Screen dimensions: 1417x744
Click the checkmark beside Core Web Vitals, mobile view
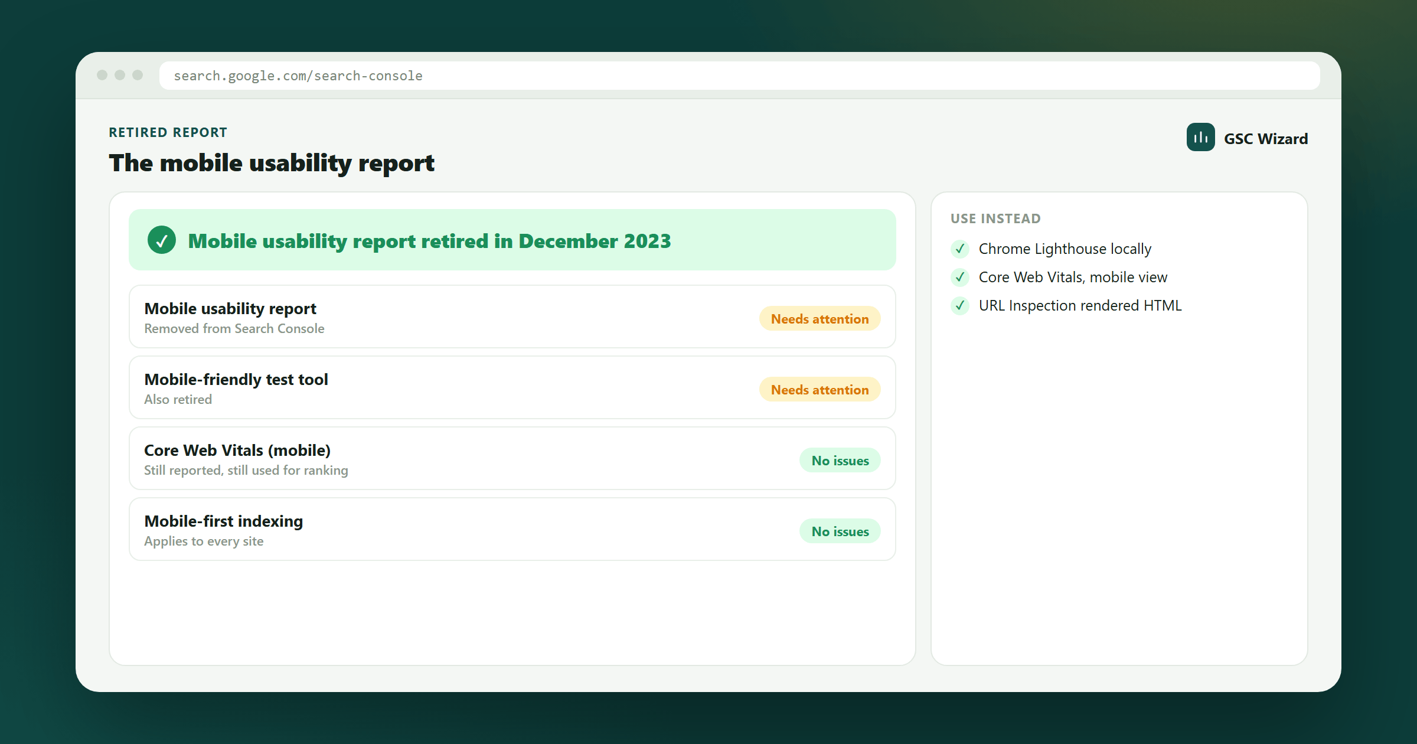(960, 277)
